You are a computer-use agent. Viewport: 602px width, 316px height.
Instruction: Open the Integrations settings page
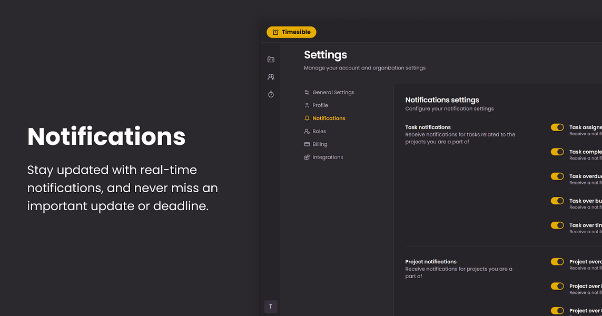tap(324, 157)
